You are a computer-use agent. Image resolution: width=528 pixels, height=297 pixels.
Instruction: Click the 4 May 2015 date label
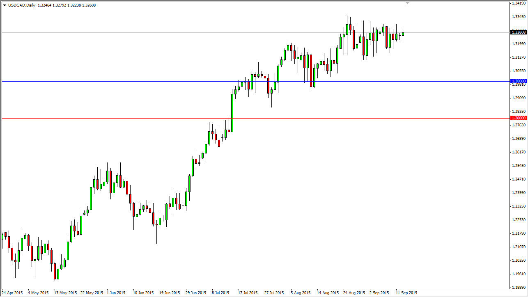38,293
